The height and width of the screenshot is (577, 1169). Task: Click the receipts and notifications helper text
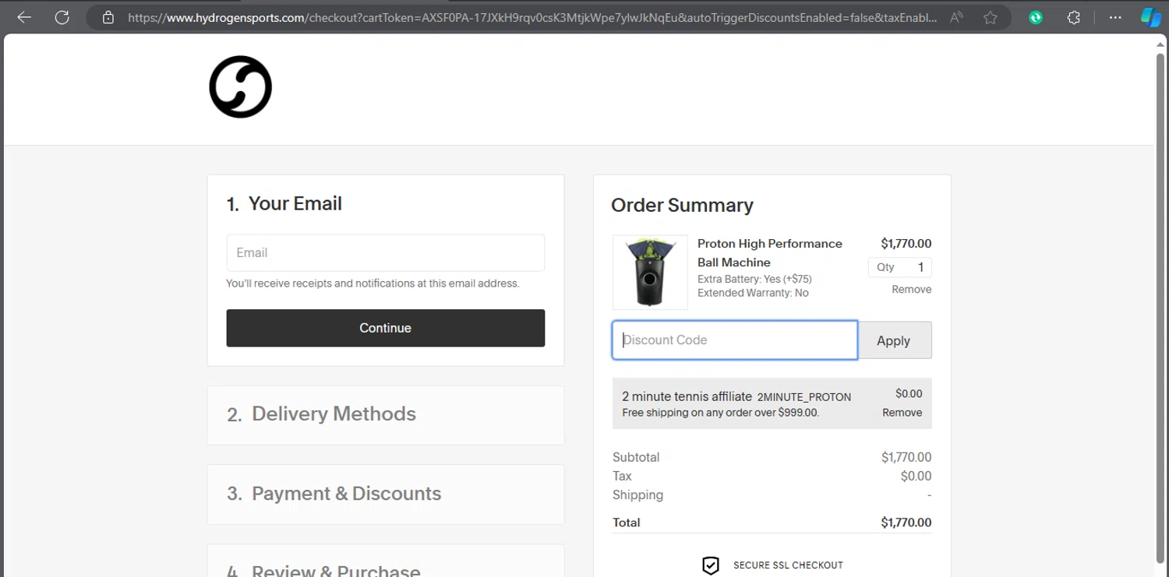[373, 283]
